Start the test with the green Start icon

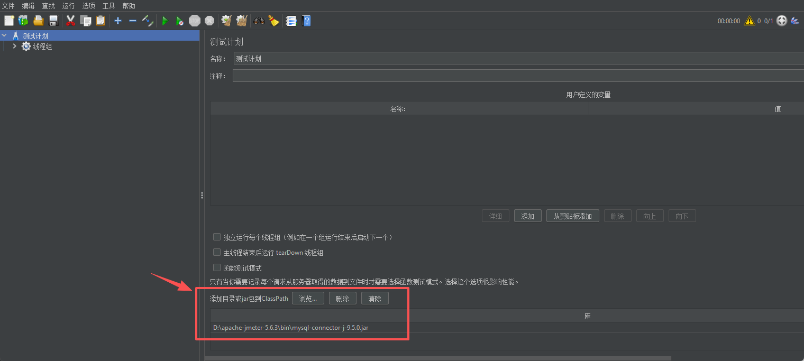pyautogui.click(x=165, y=21)
